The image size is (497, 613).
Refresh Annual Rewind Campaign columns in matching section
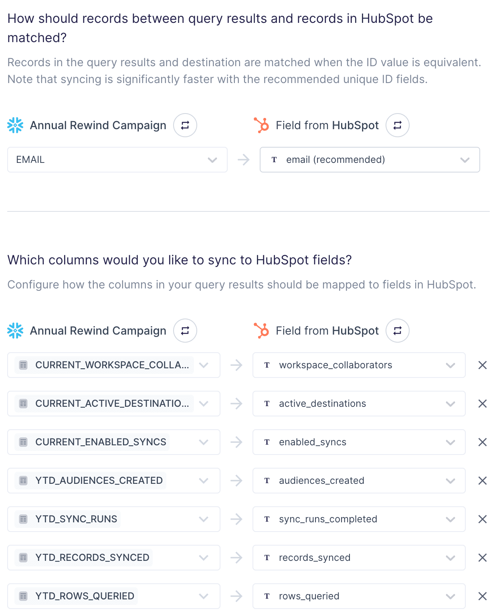pyautogui.click(x=185, y=125)
